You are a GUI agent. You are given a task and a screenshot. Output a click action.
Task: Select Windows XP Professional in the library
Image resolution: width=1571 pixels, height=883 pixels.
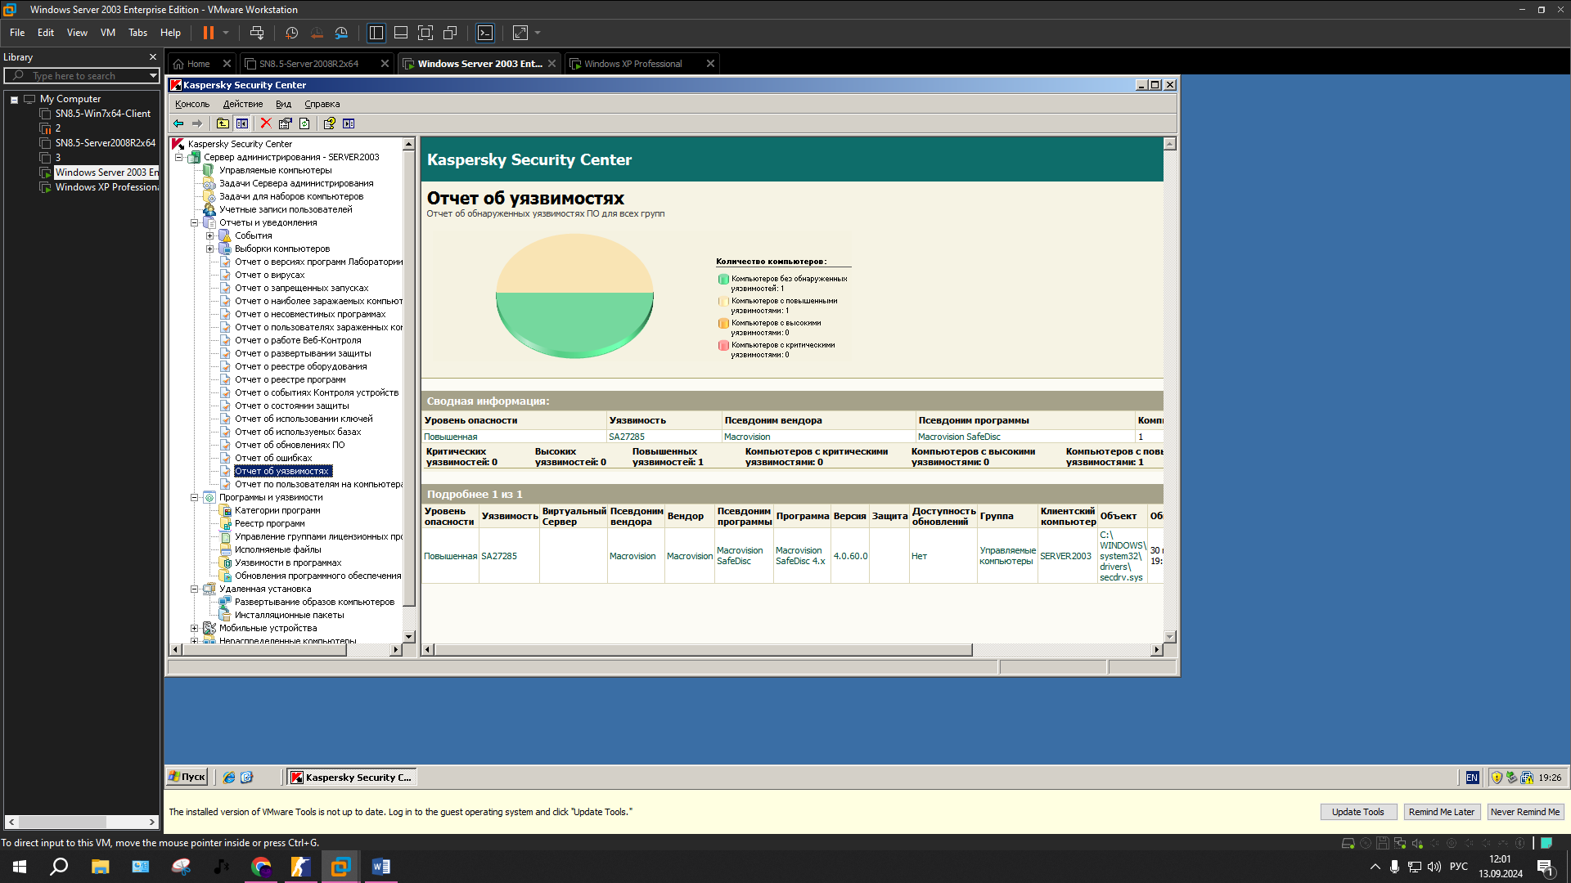[x=106, y=187]
